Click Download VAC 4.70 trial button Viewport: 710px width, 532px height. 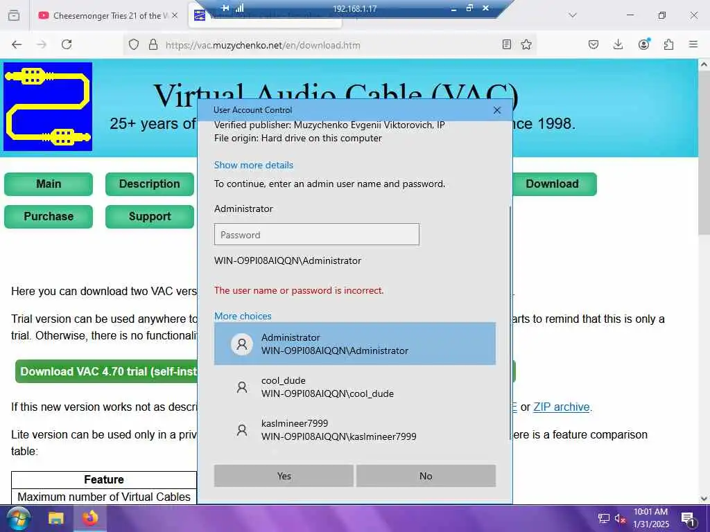pos(107,372)
